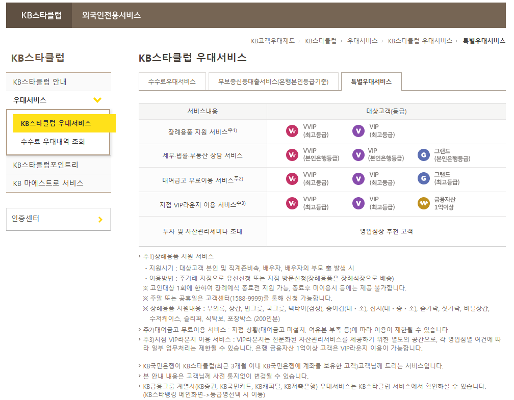
Task: Open KB 마에스트로 서비스 sidebar item
Action: [59, 183]
